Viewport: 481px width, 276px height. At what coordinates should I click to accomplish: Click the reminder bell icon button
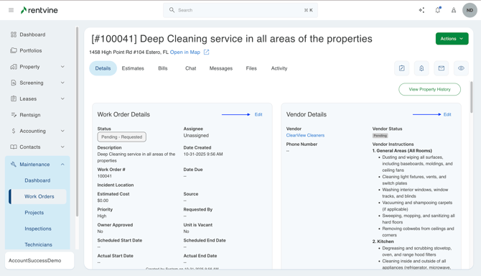pos(421,68)
